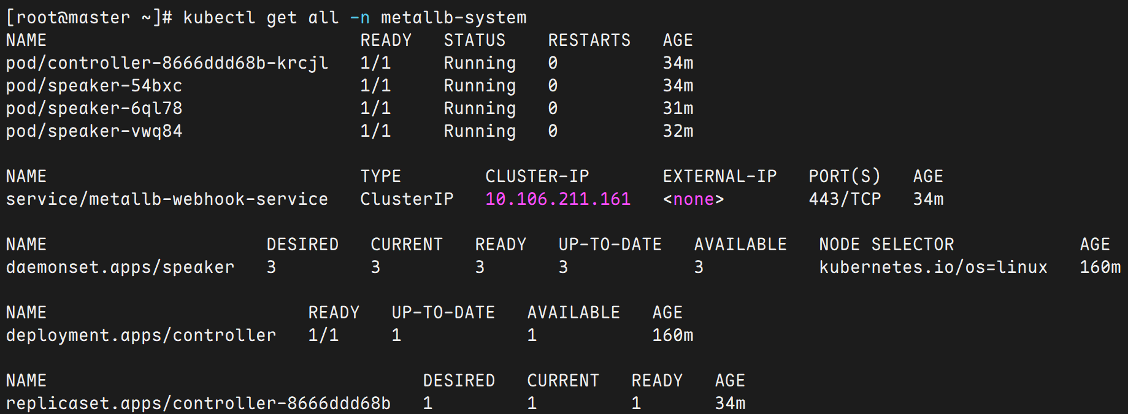Click the ClusterIP type value
This screenshot has width=1128, height=414.
[407, 199]
